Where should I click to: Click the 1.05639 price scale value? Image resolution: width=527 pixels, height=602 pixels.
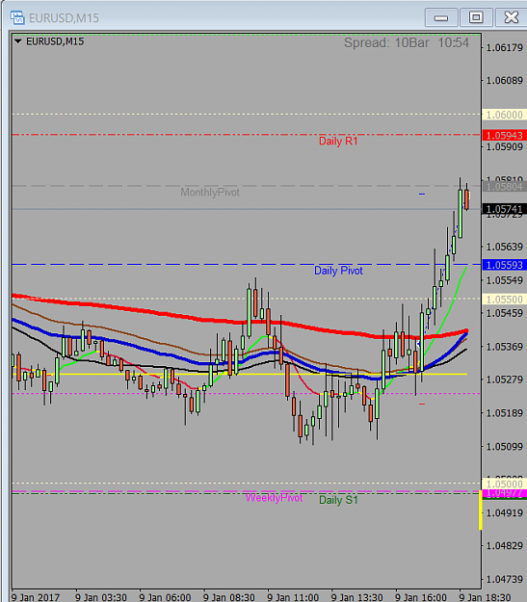pyautogui.click(x=505, y=247)
